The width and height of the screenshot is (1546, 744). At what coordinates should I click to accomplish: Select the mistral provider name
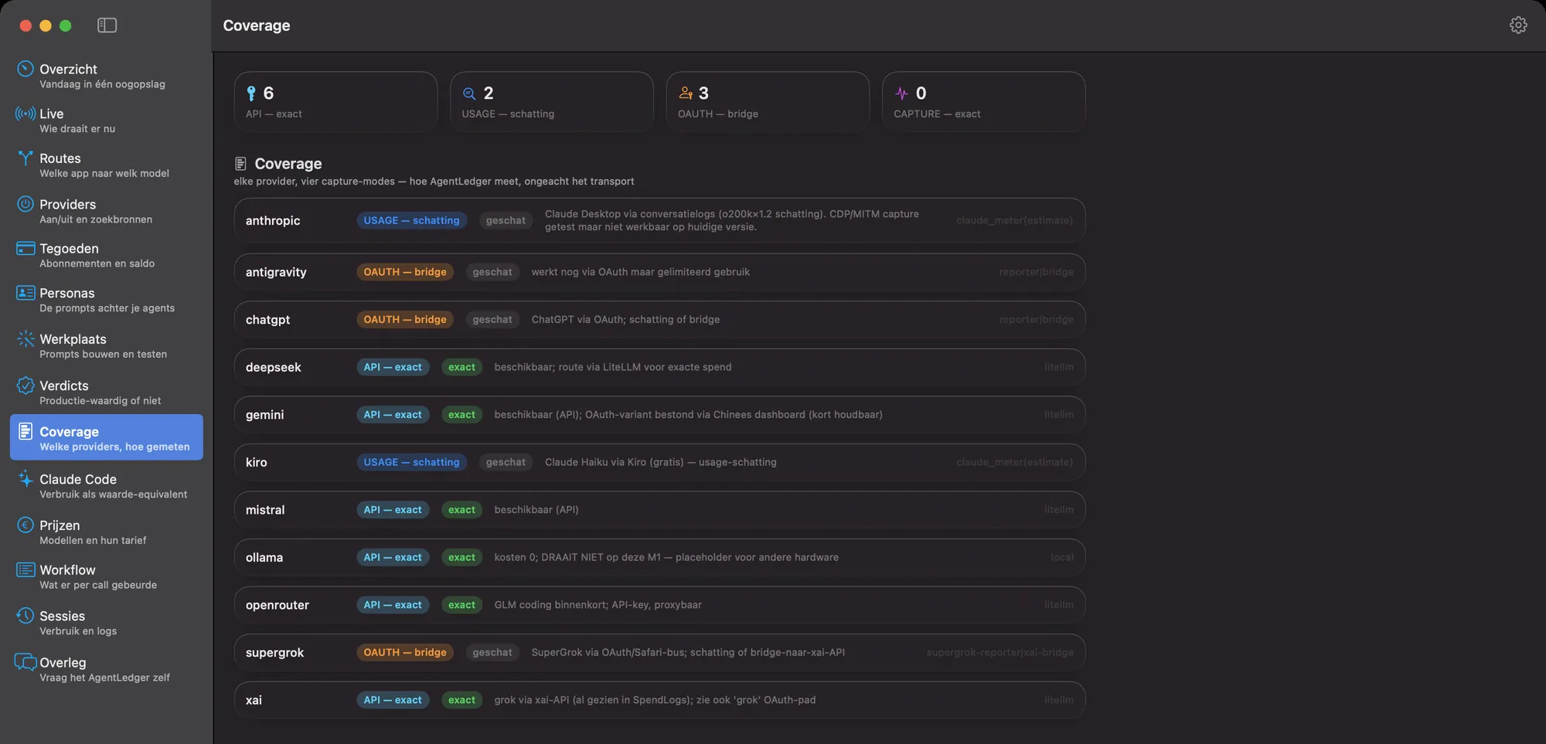click(x=265, y=510)
